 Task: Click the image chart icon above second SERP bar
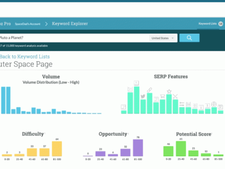(130, 89)
